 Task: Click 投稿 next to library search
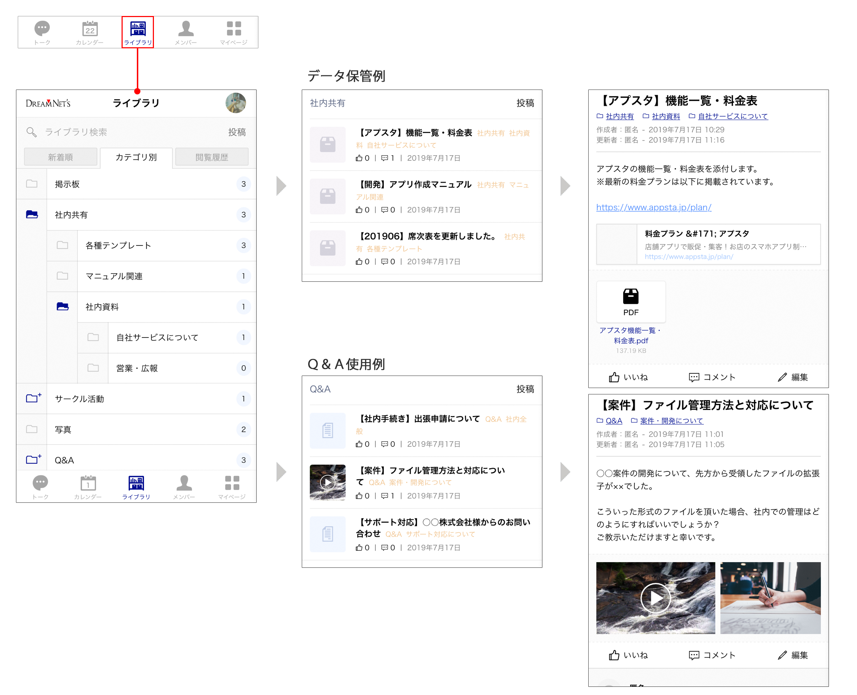(x=237, y=132)
